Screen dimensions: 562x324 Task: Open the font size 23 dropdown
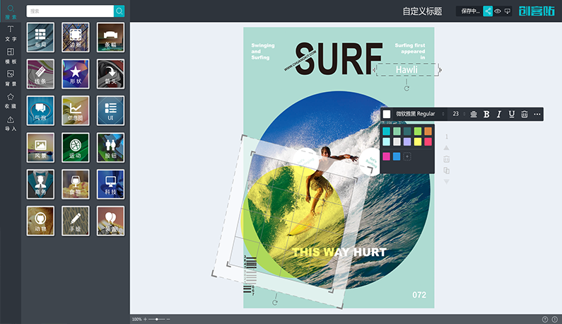[457, 114]
